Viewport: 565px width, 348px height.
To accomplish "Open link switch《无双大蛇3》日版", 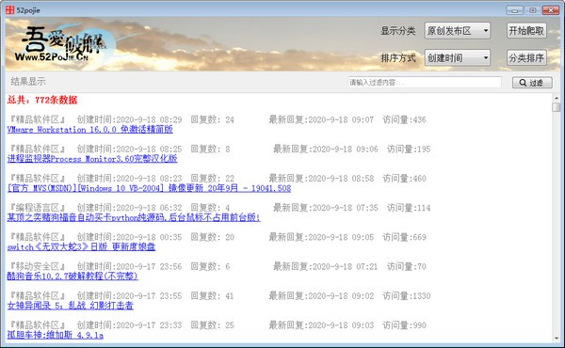I will [81, 246].
